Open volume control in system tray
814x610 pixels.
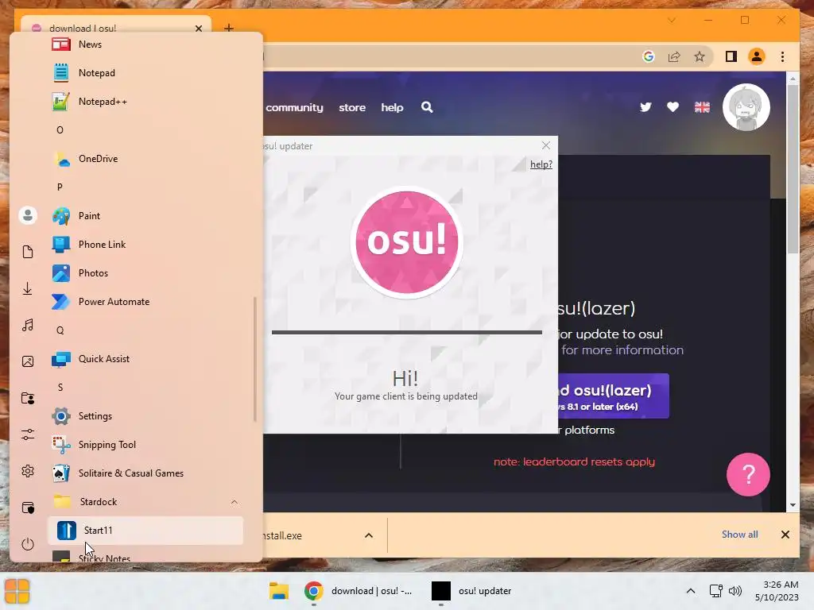[x=735, y=591]
